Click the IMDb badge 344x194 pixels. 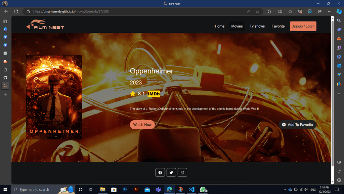tap(154, 94)
